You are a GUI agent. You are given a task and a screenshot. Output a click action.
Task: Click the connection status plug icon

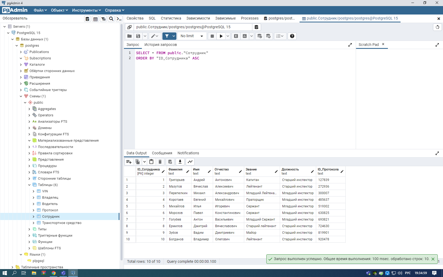(129, 27)
